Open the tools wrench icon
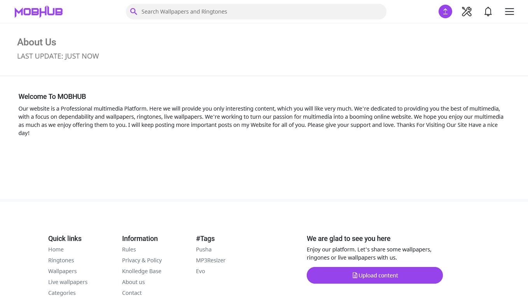Image resolution: width=528 pixels, height=298 pixels. [467, 12]
